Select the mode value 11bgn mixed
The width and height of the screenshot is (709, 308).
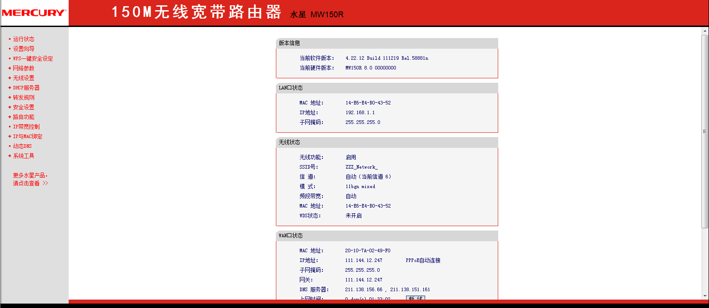point(360,186)
